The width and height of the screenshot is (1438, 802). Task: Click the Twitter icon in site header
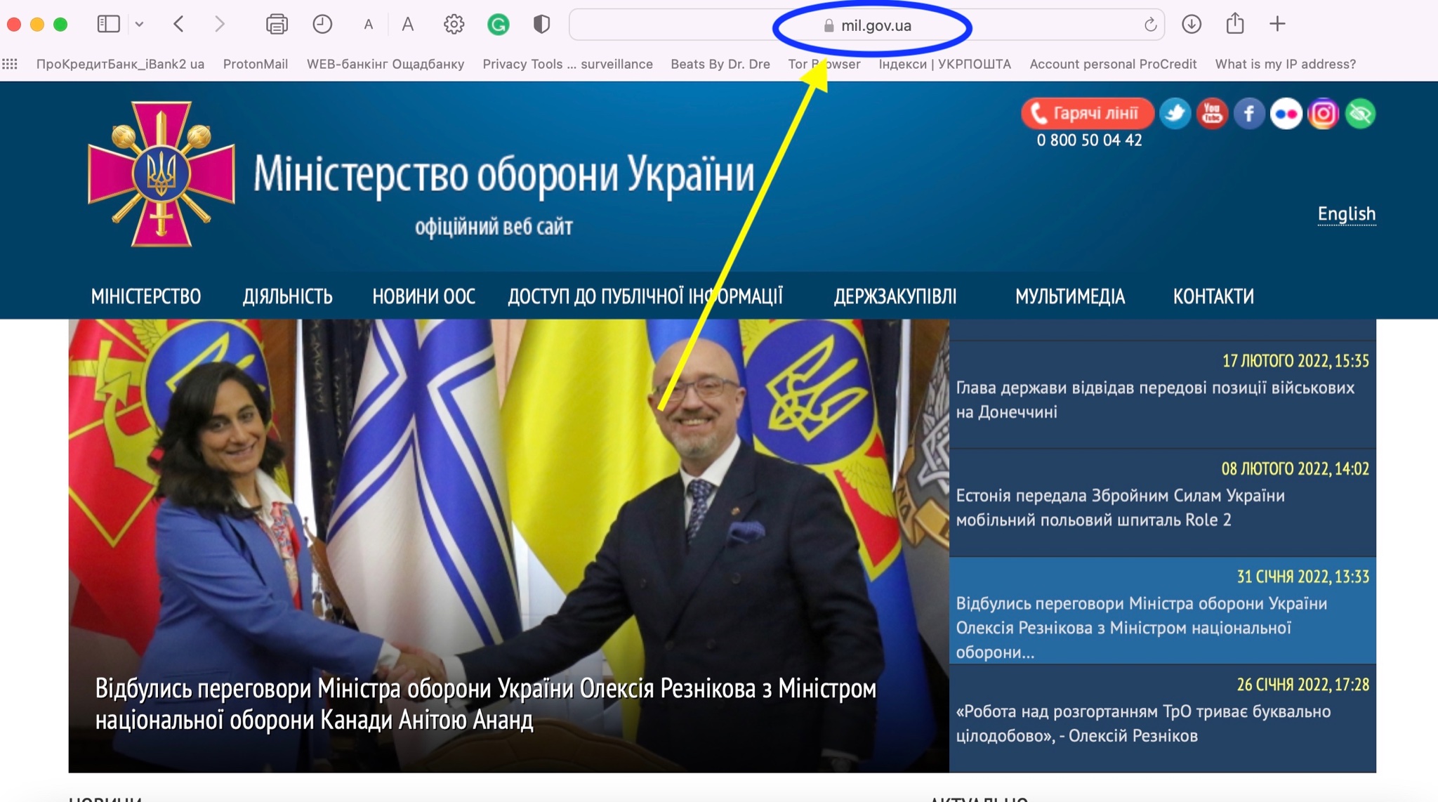(x=1175, y=114)
